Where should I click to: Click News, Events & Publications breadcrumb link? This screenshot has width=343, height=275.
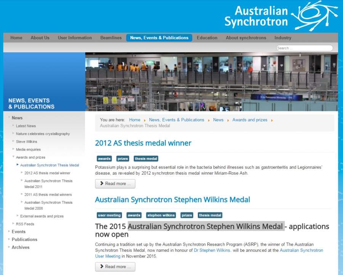(x=176, y=120)
